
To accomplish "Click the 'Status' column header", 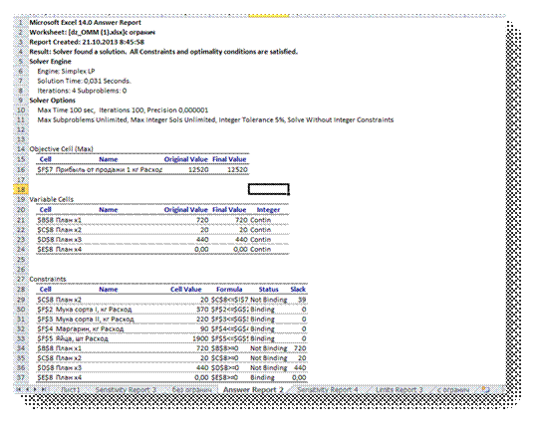I will point(268,290).
